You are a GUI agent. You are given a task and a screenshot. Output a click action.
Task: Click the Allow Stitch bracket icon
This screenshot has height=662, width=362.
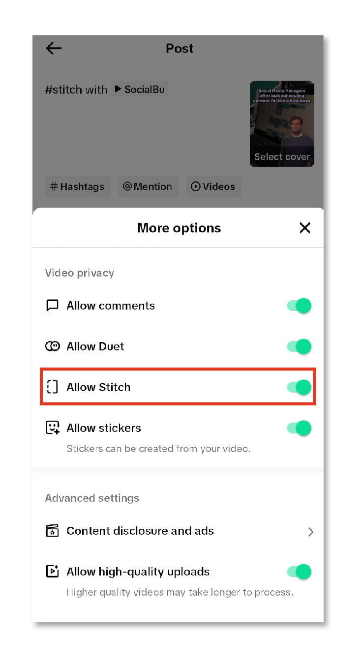pyautogui.click(x=52, y=387)
